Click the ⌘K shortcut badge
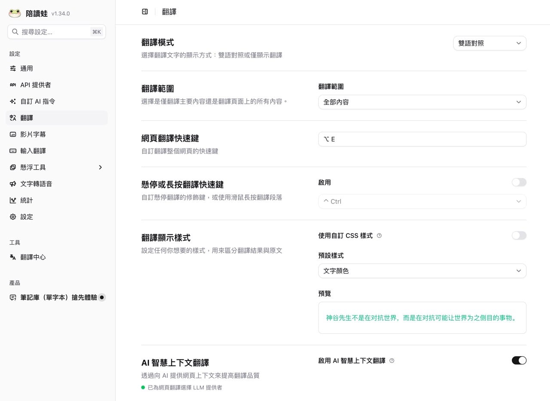550x401 pixels. click(x=97, y=32)
